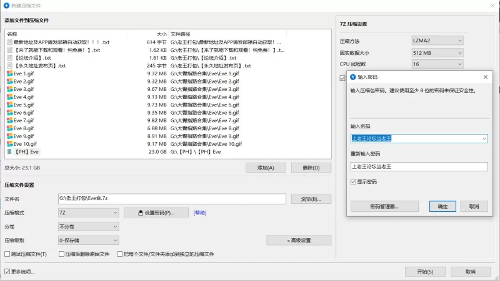Viewport: 500px width, 281px height.
Task: Click the 9.82 MB size cell
Action: click(157, 120)
